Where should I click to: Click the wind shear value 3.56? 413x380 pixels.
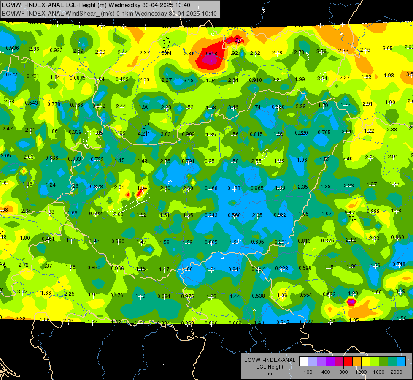tap(321, 52)
